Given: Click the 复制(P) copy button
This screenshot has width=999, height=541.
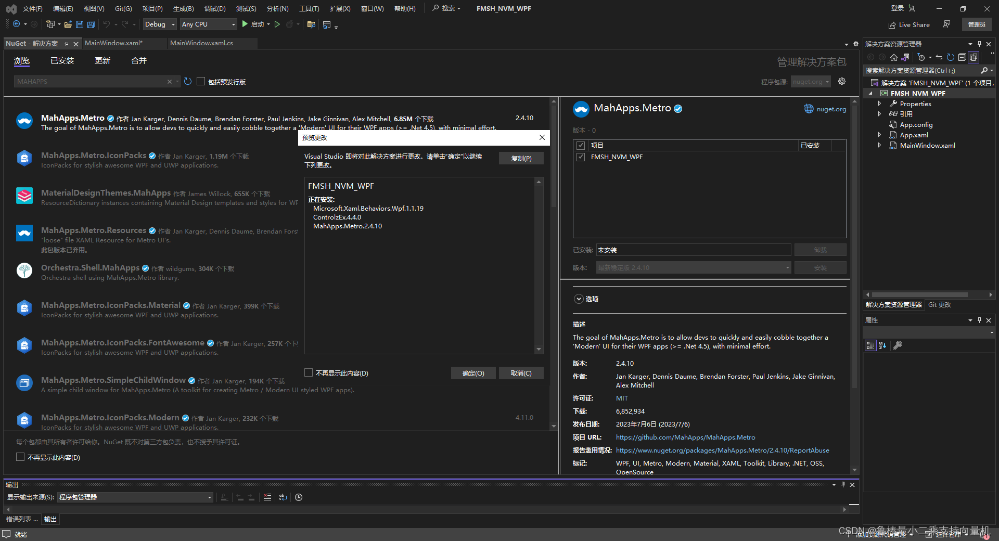Looking at the screenshot, I should (521, 158).
